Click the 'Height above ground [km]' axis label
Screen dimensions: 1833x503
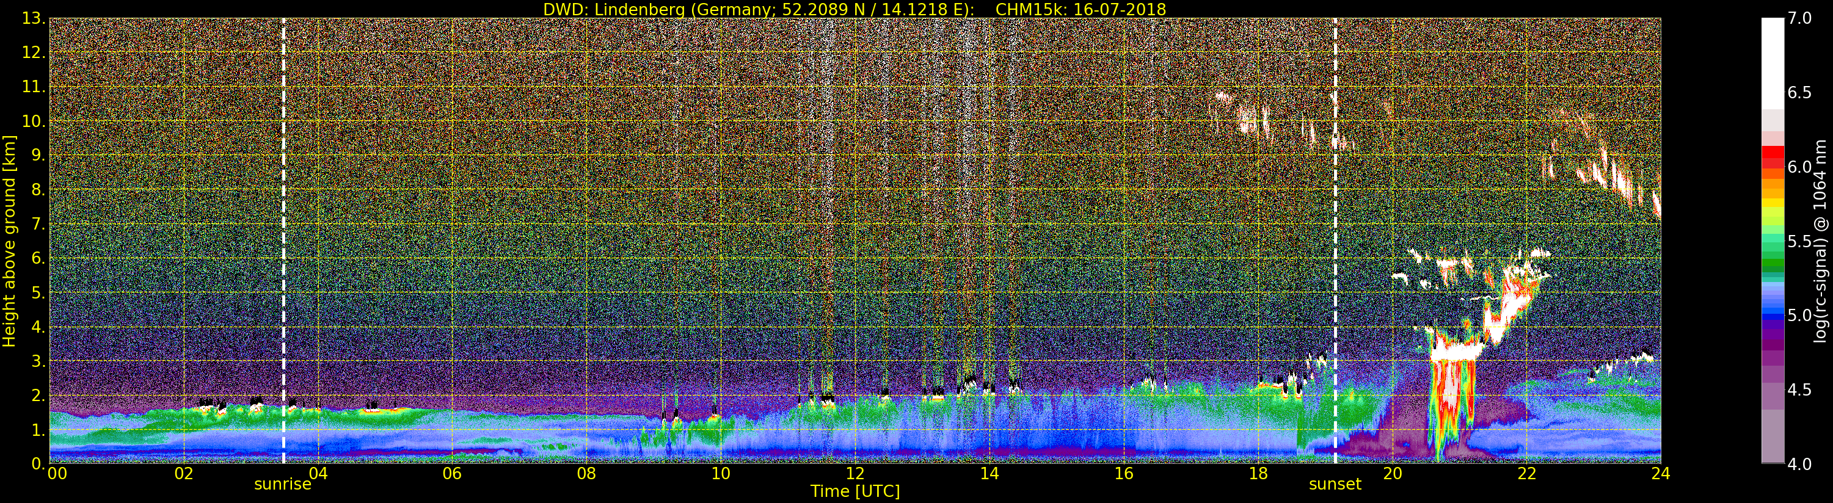(9, 241)
